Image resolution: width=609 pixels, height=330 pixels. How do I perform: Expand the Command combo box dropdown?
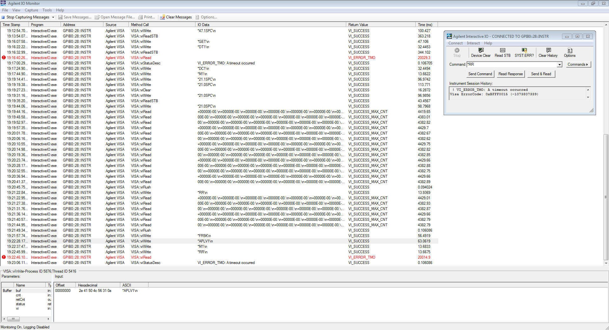coord(560,64)
